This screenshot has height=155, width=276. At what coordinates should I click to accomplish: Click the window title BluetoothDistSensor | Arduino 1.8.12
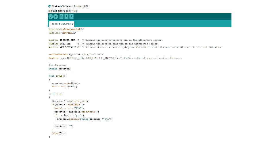[70, 6]
